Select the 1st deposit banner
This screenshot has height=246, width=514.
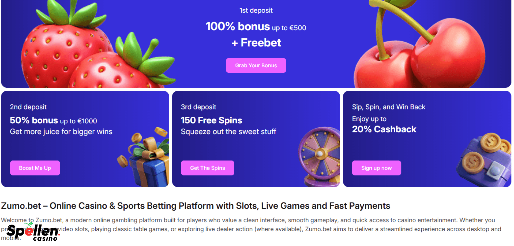click(256, 43)
